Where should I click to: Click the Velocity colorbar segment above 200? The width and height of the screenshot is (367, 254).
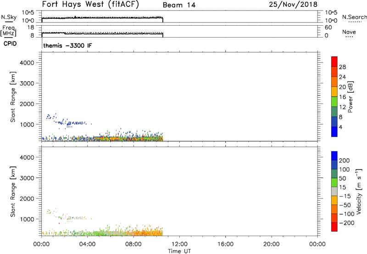coord(334,156)
